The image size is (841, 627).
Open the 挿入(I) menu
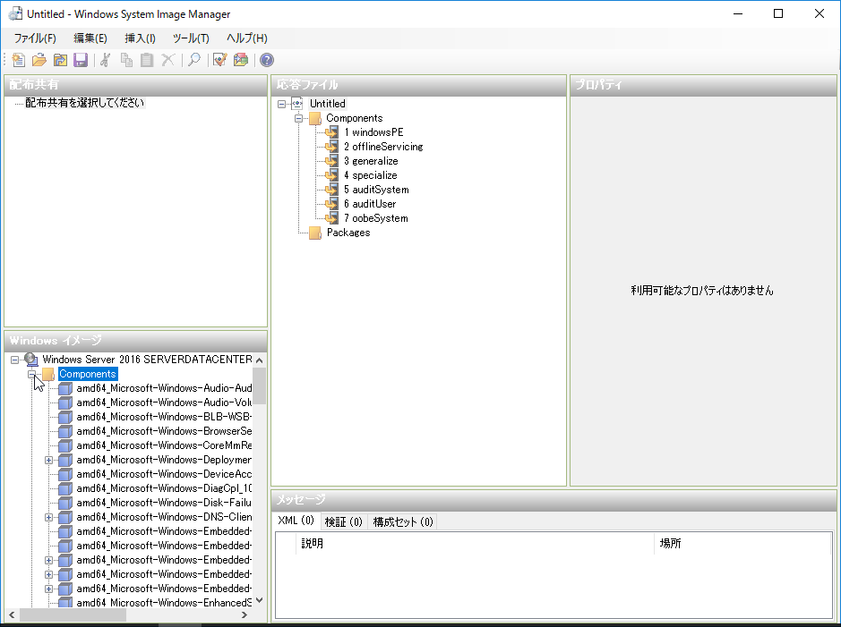(140, 38)
